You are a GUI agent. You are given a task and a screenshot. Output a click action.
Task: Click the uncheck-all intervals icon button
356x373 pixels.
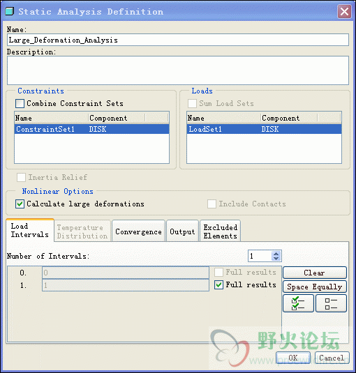pyautogui.click(x=331, y=303)
